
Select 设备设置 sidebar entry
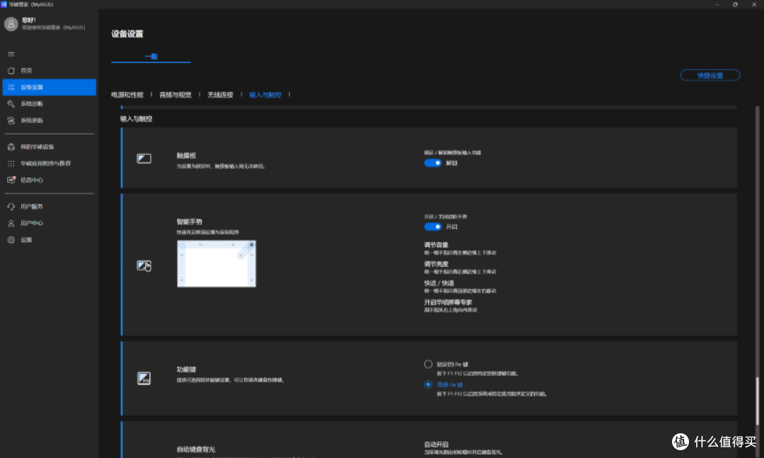(50, 87)
